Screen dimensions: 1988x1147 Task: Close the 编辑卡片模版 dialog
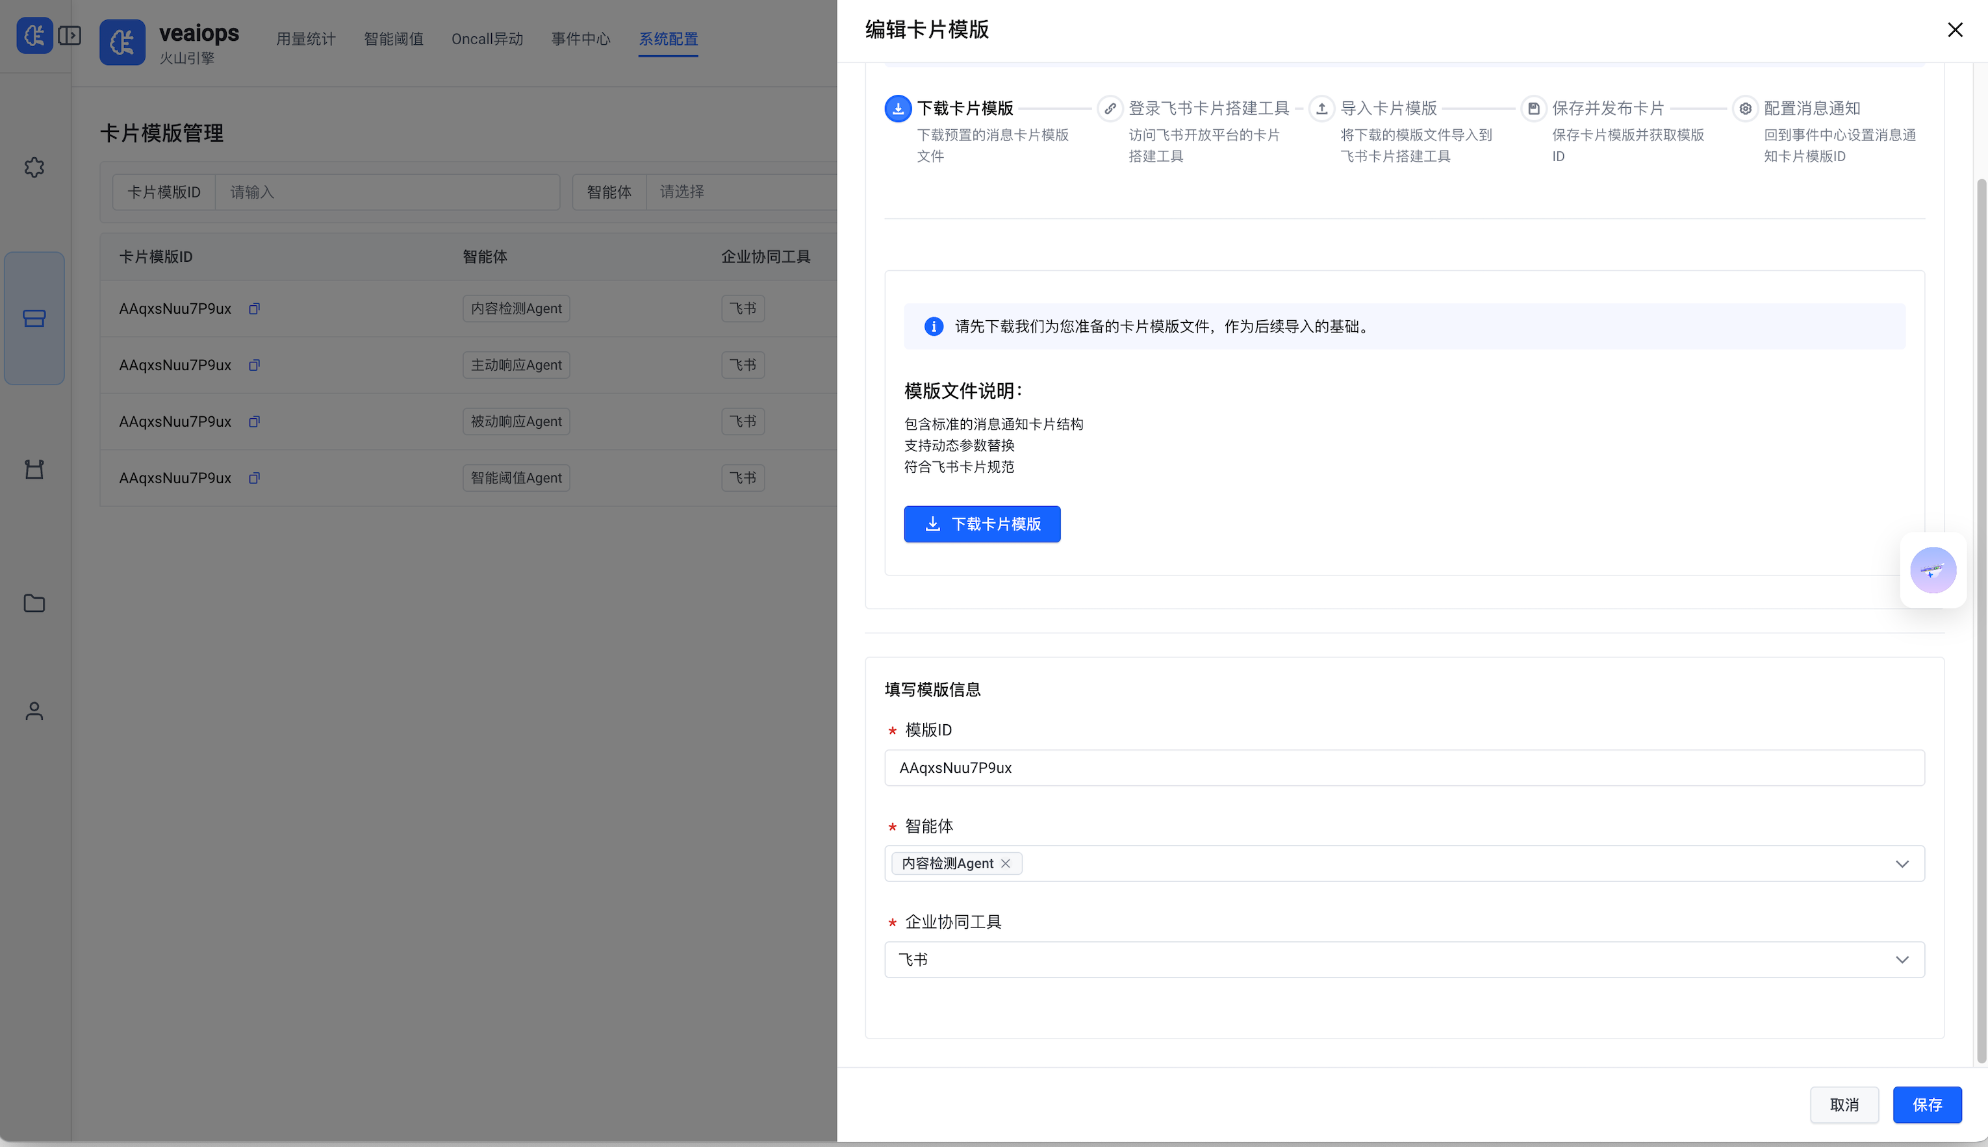point(1955,30)
